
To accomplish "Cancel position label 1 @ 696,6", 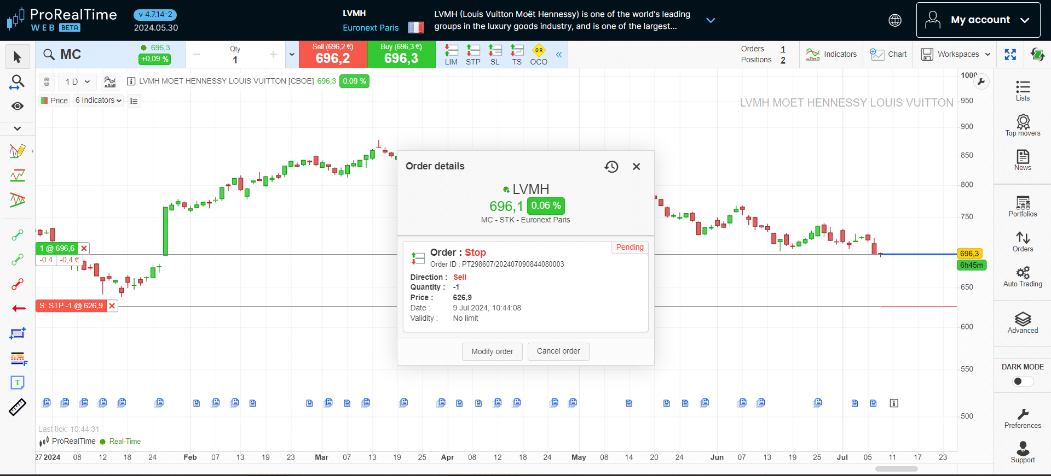I will (x=84, y=249).
